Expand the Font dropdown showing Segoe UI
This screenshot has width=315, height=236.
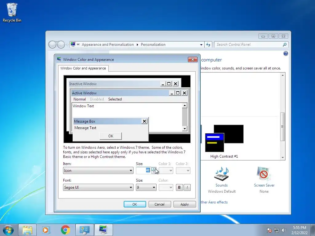click(98, 187)
